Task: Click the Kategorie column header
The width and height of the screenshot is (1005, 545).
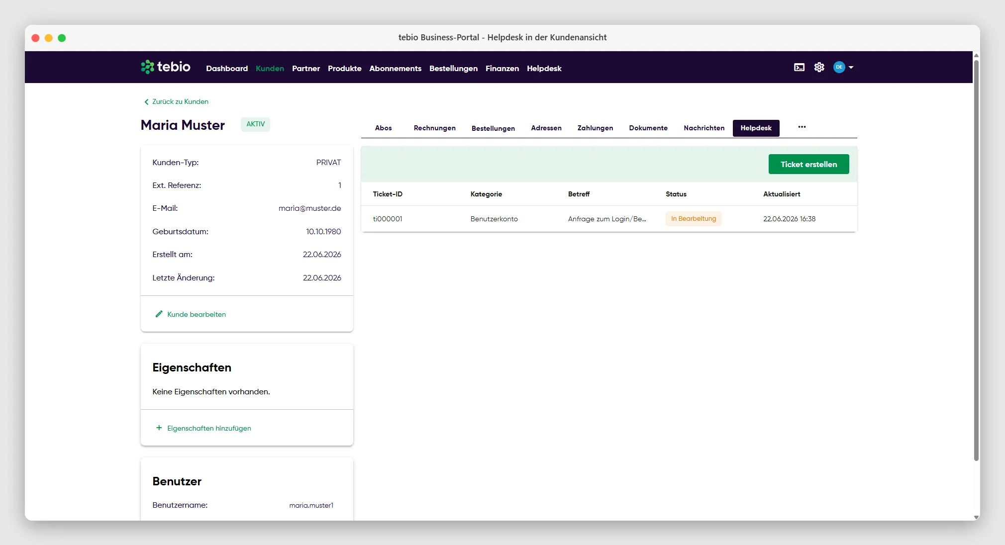Action: (x=486, y=194)
